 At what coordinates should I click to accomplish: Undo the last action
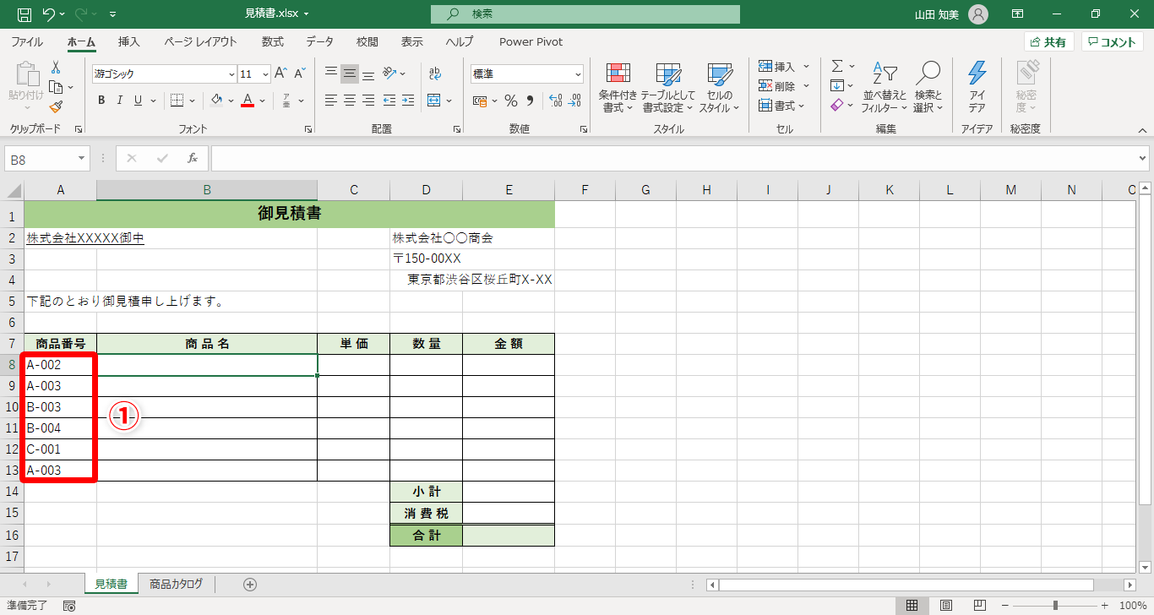[x=49, y=14]
